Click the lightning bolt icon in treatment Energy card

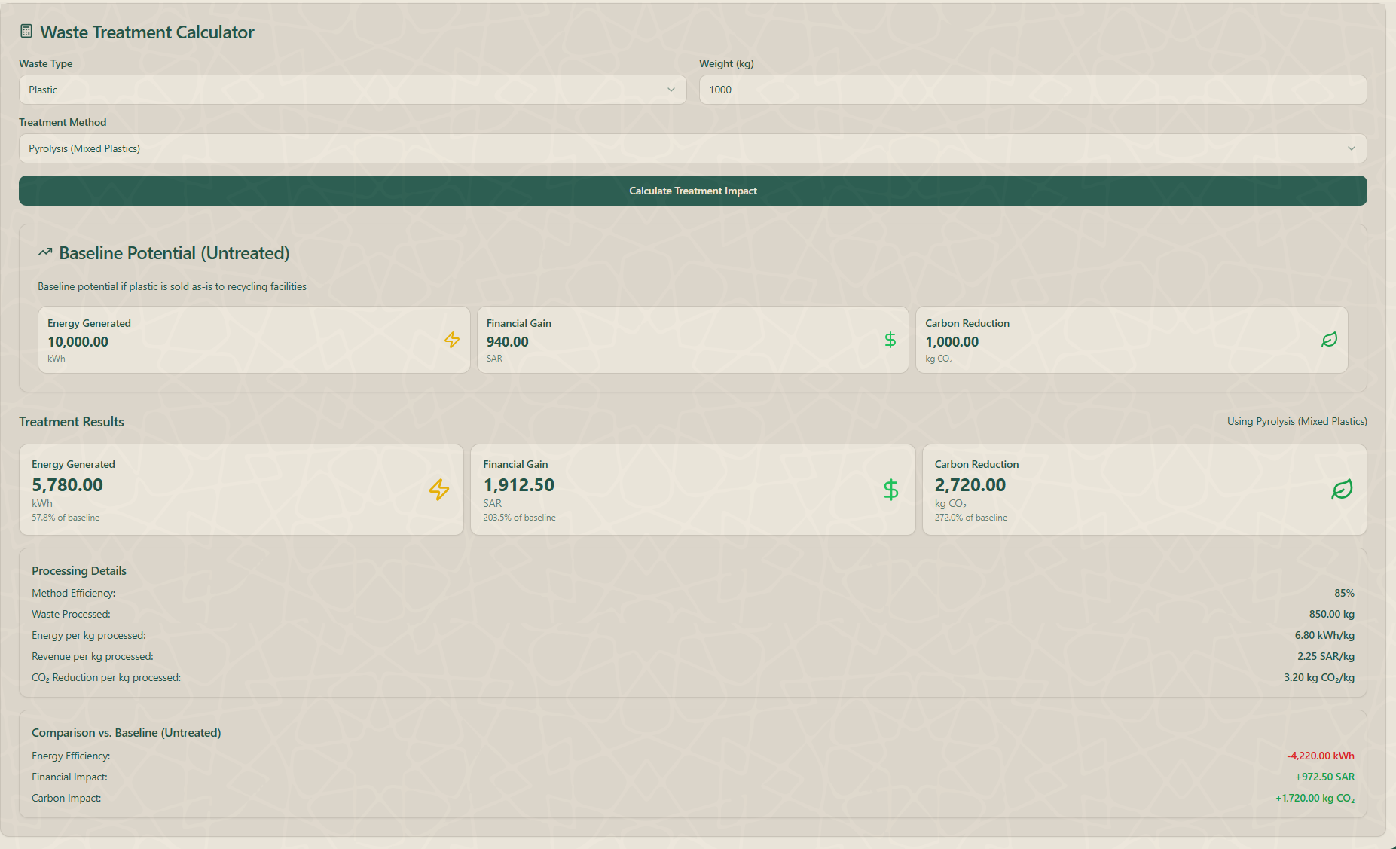[439, 490]
